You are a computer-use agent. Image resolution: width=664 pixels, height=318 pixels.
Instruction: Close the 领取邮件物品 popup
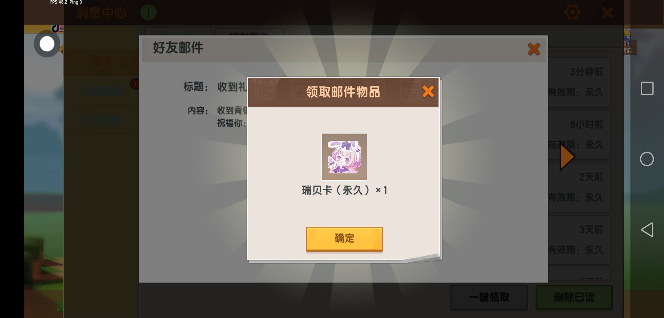[x=428, y=92]
